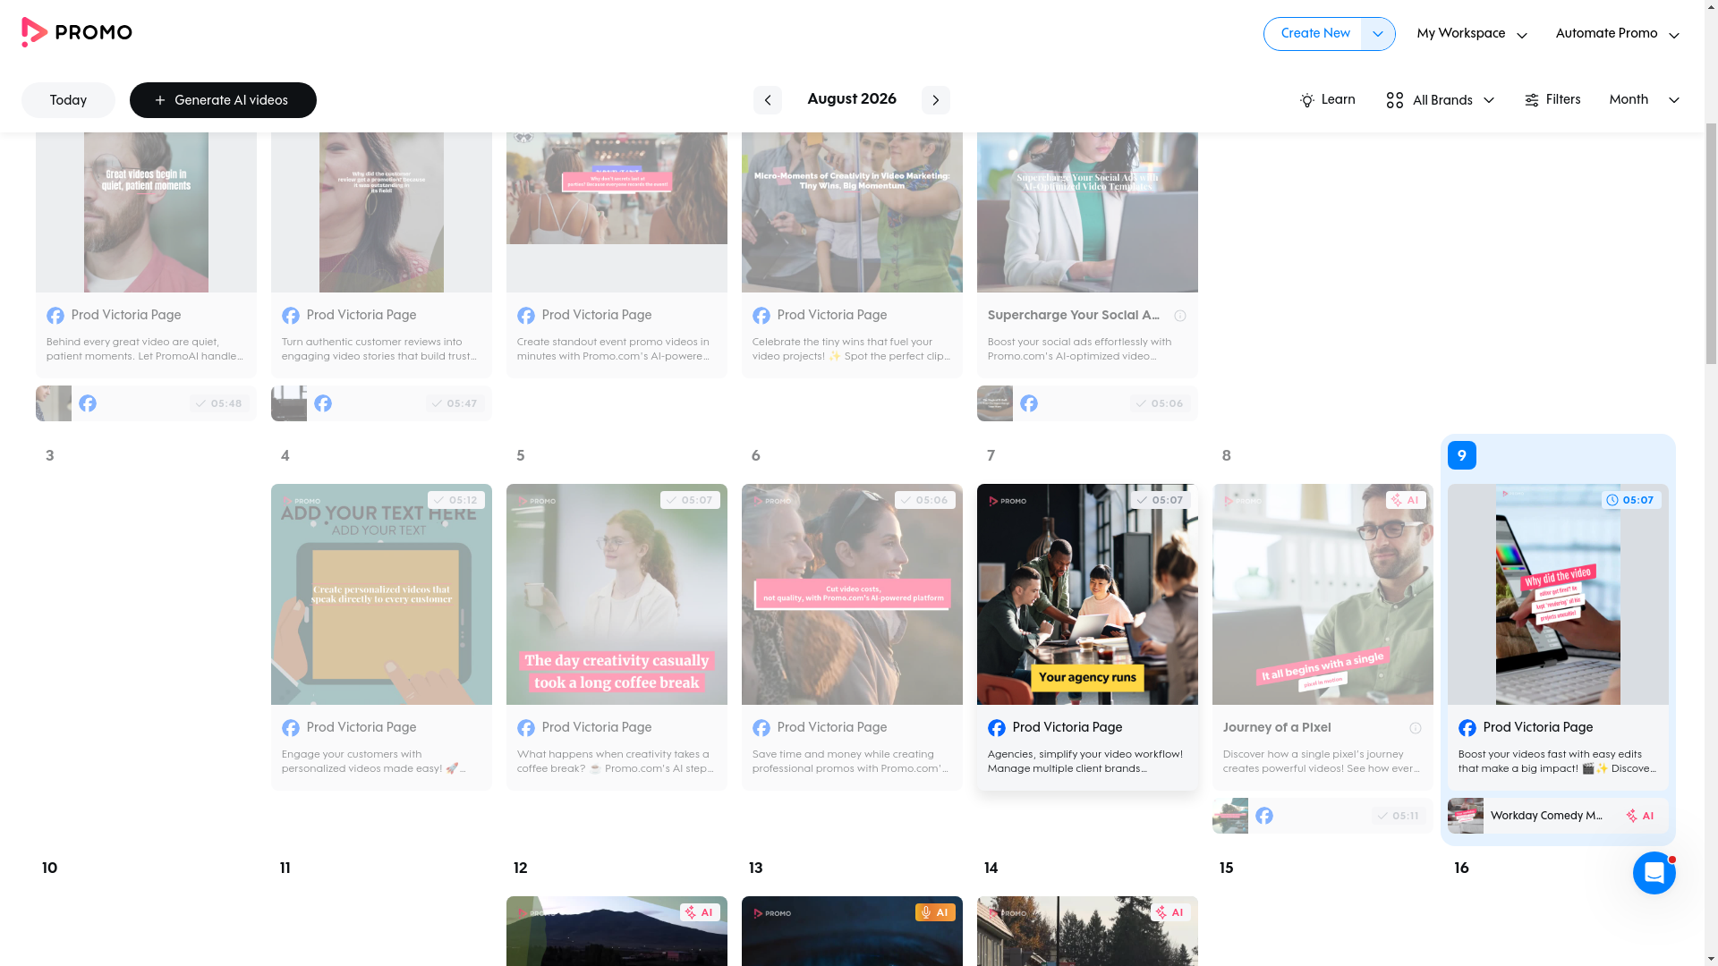Click the AI badge on the day 12 video
1718x966 pixels.
(x=700, y=912)
